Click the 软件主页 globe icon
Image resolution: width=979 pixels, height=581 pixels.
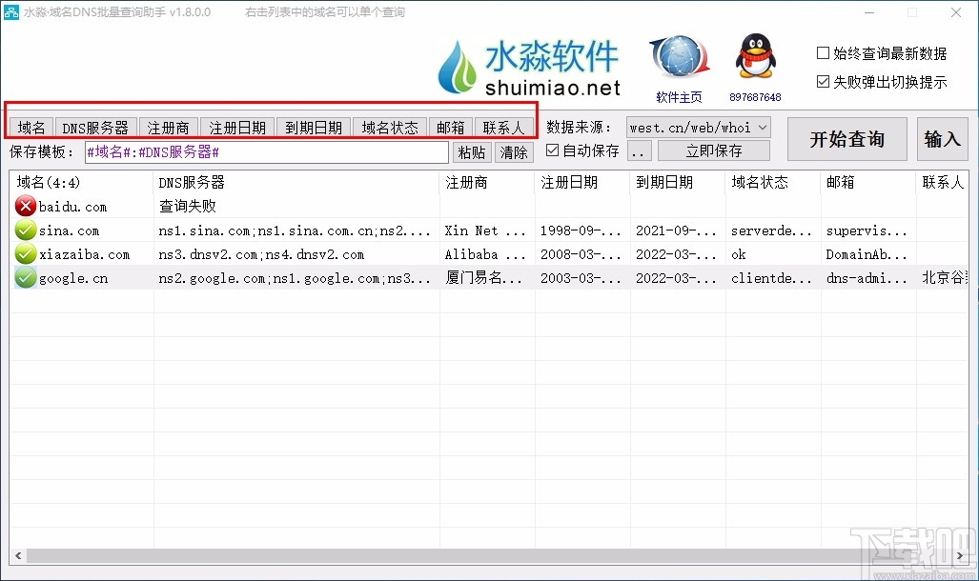pos(677,57)
